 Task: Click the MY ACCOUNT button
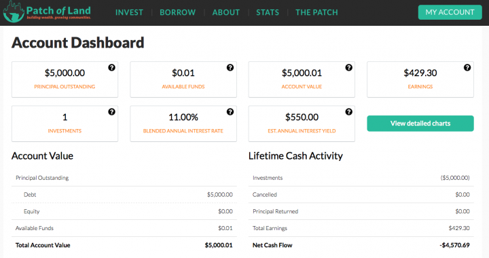pos(450,12)
